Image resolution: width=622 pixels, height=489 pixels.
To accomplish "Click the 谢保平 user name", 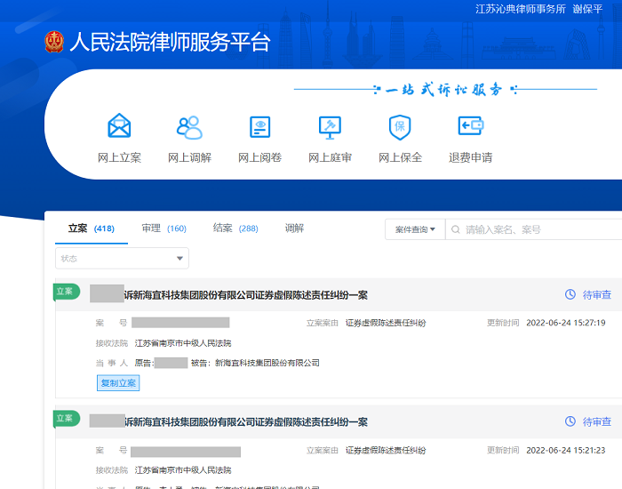I will coord(587,9).
